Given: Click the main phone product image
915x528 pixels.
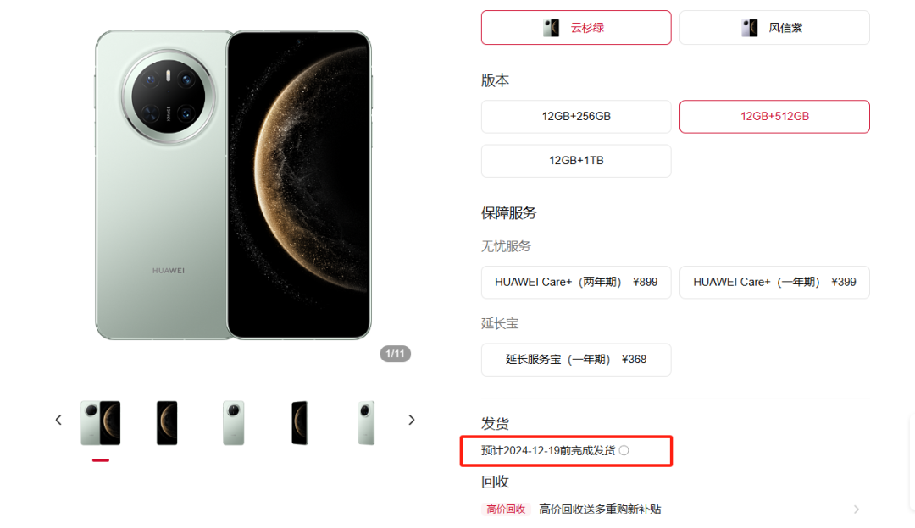Looking at the screenshot, I should coord(233,184).
